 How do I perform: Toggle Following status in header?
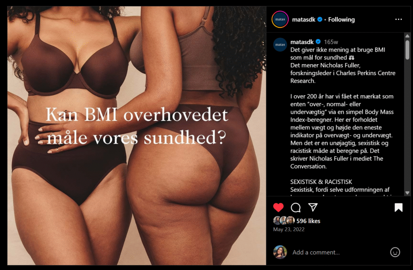click(341, 19)
